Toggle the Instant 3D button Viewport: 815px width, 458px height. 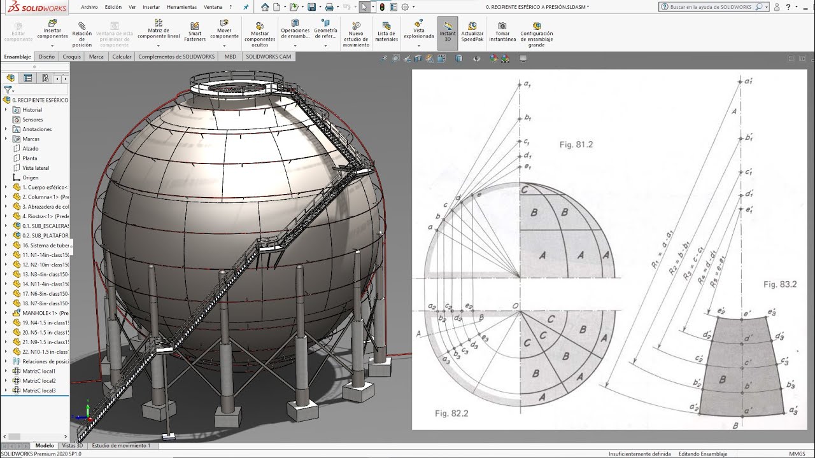coord(448,32)
